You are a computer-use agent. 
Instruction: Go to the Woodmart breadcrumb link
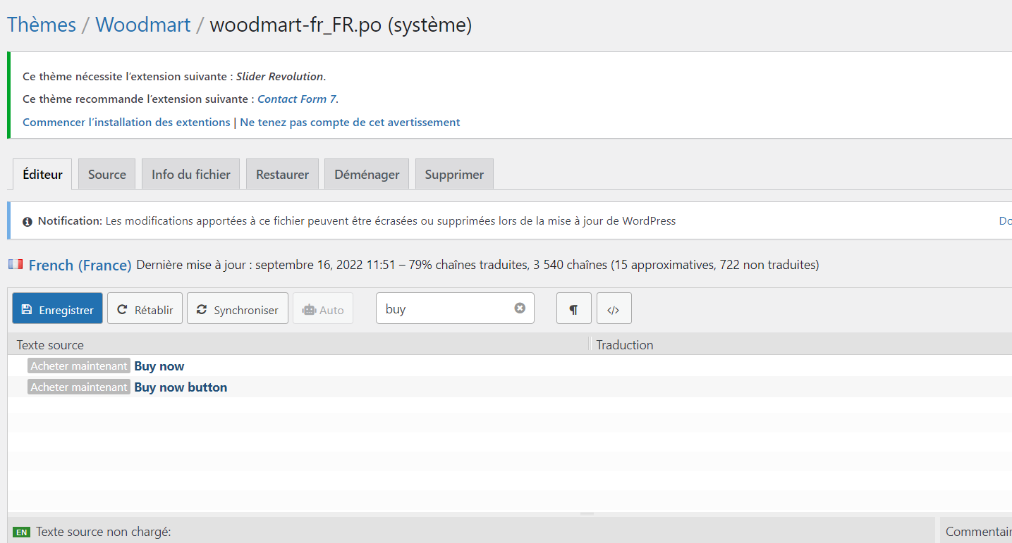(x=143, y=25)
